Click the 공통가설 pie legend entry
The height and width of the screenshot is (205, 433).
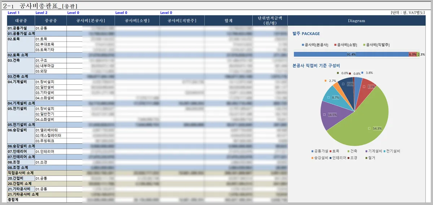320,151
